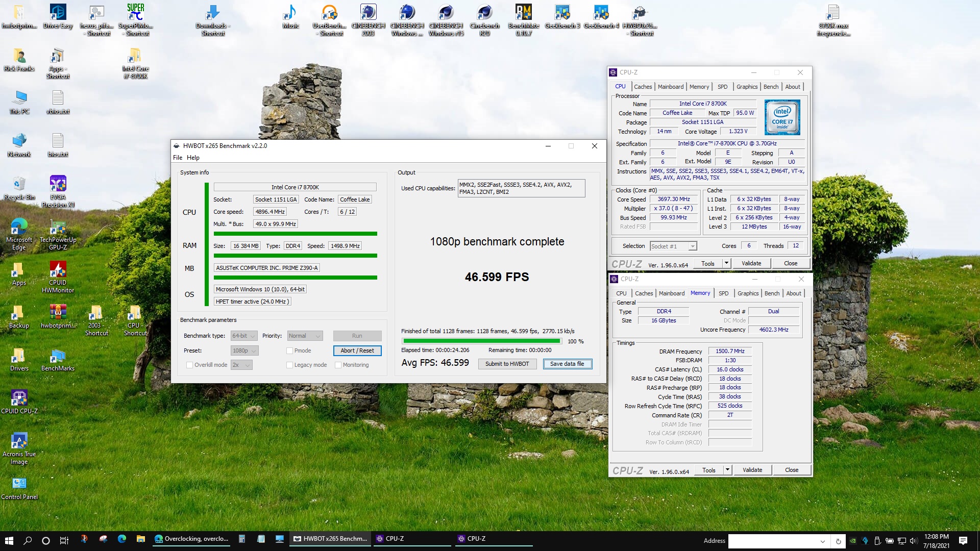Open the SuperPiMod shortcut icon
This screenshot has height=551, width=980.
(135, 19)
